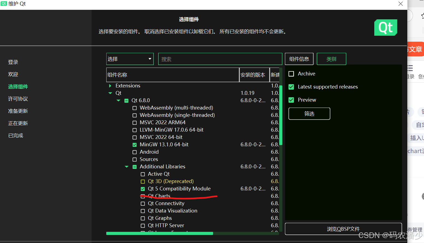Tick the Active Qt checkbox
This screenshot has height=243, width=424.
[x=143, y=174]
